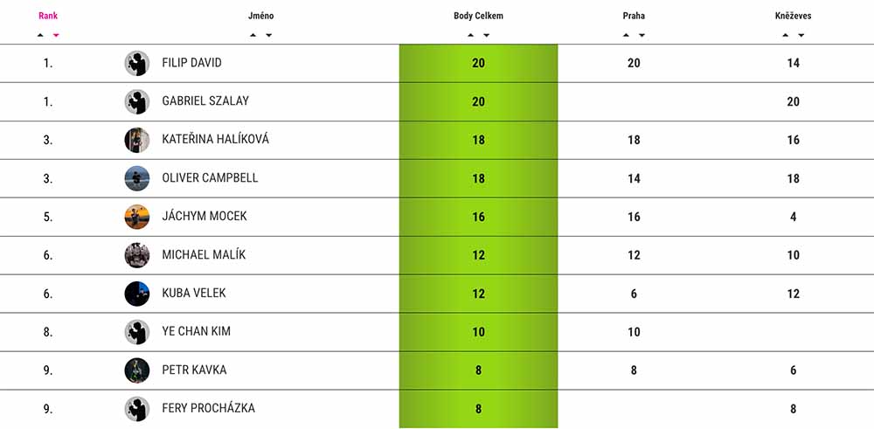Click the Body Celkem column header
The height and width of the screenshot is (429, 874).
[478, 16]
